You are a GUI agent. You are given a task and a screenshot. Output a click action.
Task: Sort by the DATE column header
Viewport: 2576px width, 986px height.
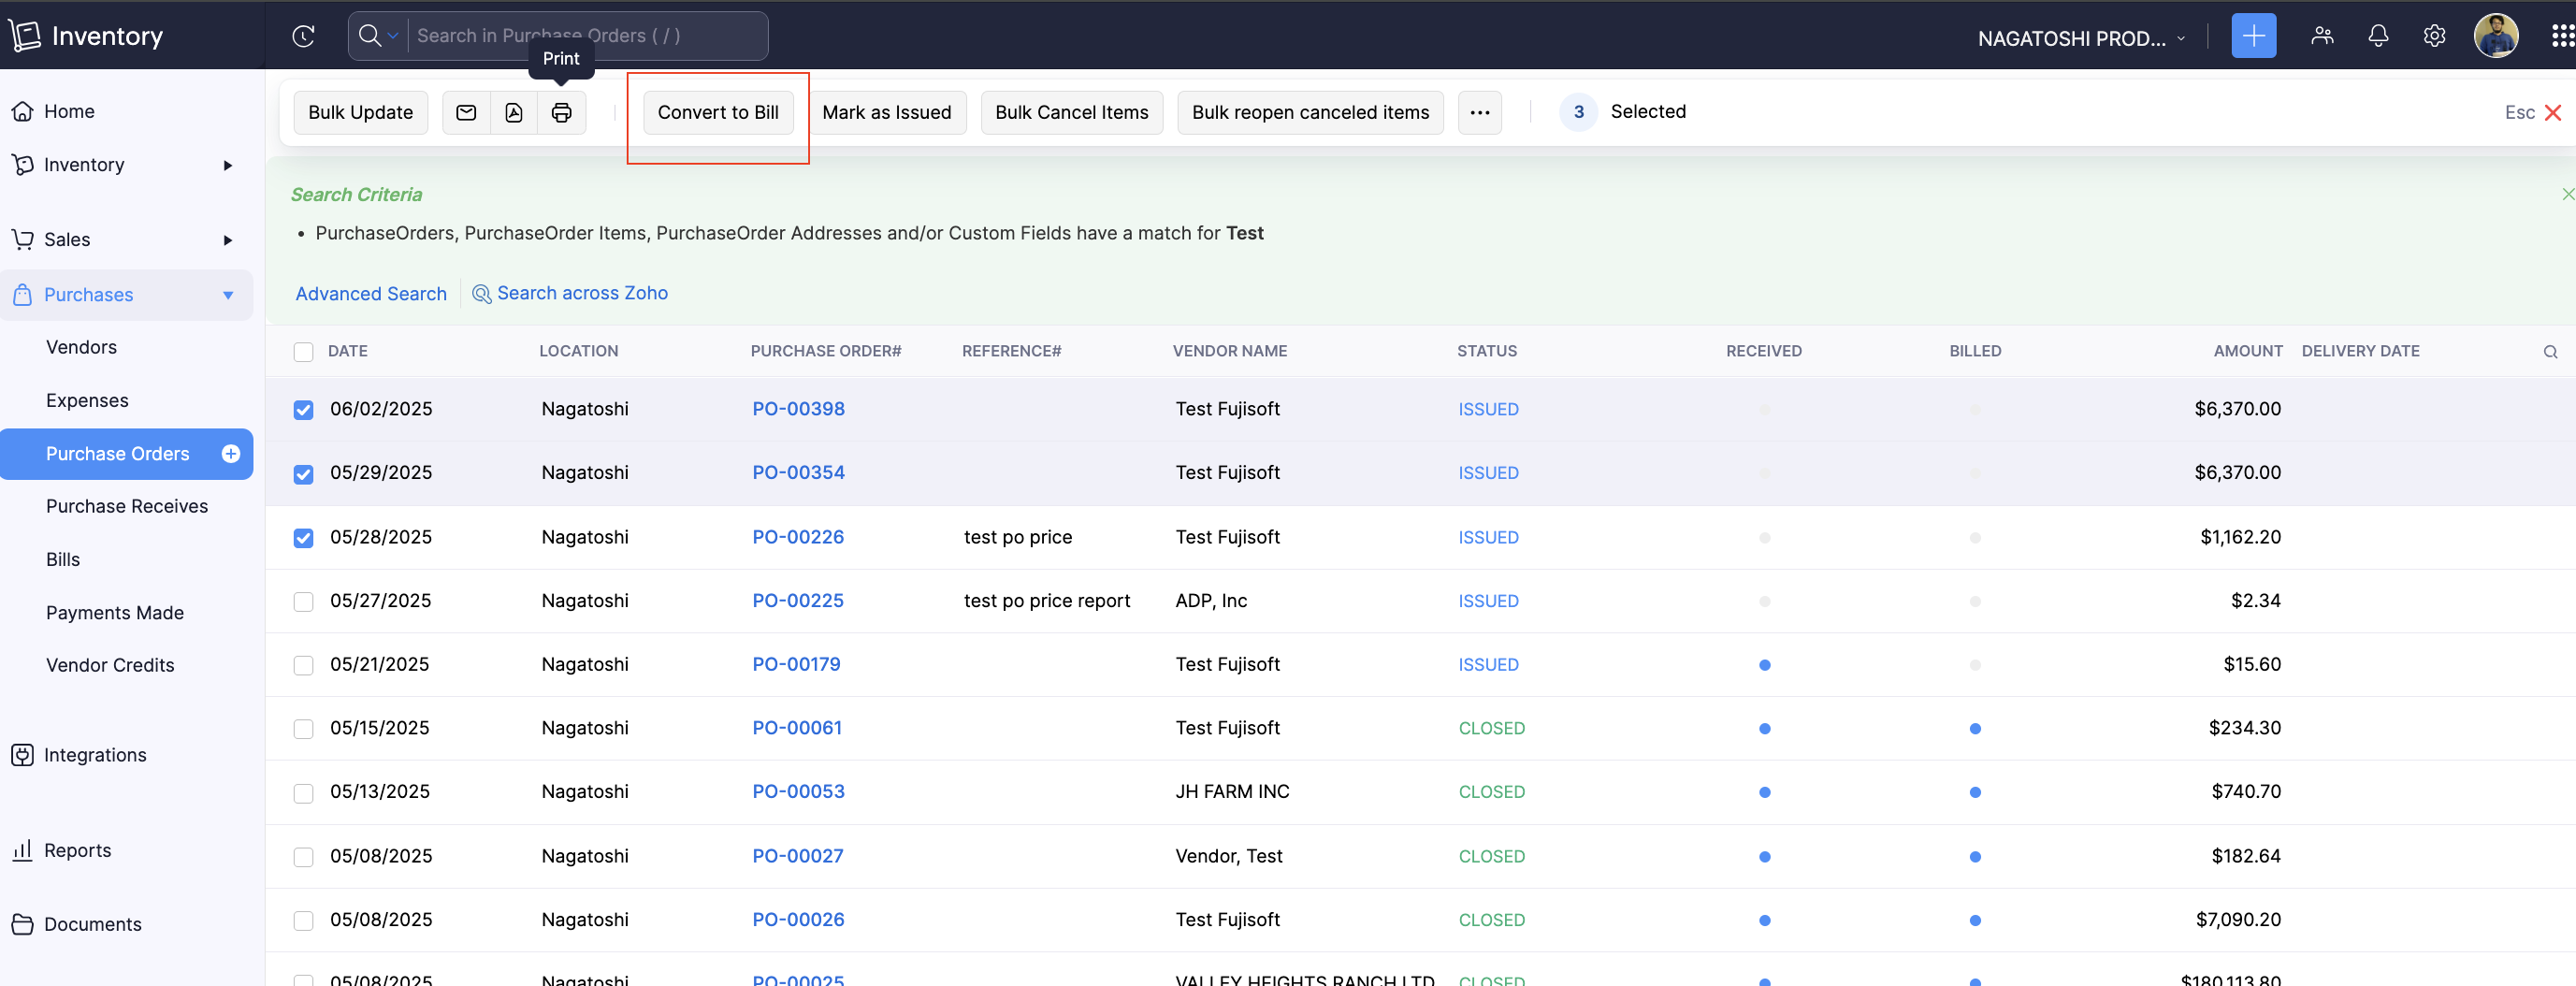347,352
